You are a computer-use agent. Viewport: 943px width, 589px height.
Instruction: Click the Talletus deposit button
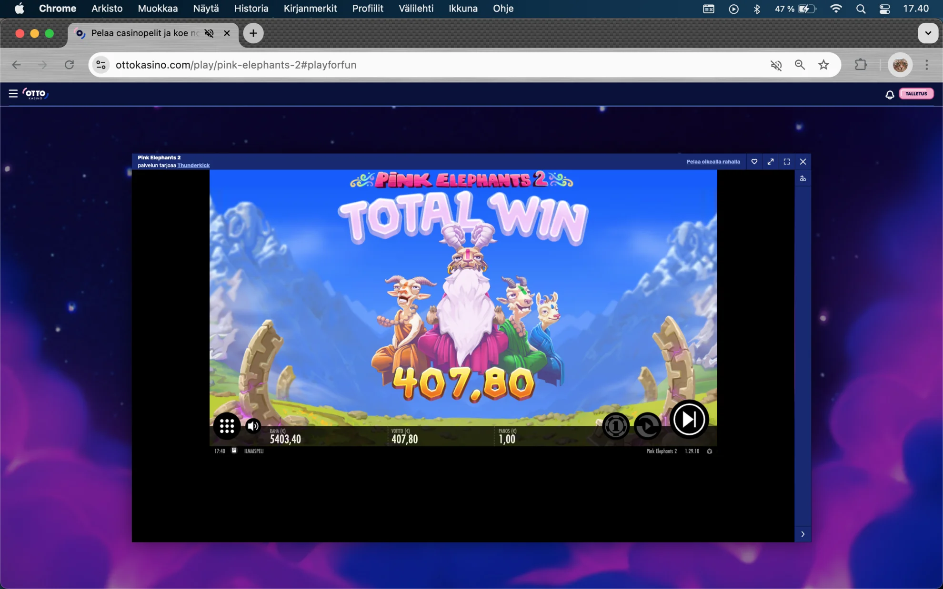click(x=916, y=94)
